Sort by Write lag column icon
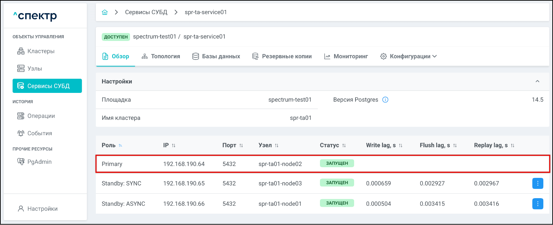Screen dimensions: 553x225 click(401, 146)
